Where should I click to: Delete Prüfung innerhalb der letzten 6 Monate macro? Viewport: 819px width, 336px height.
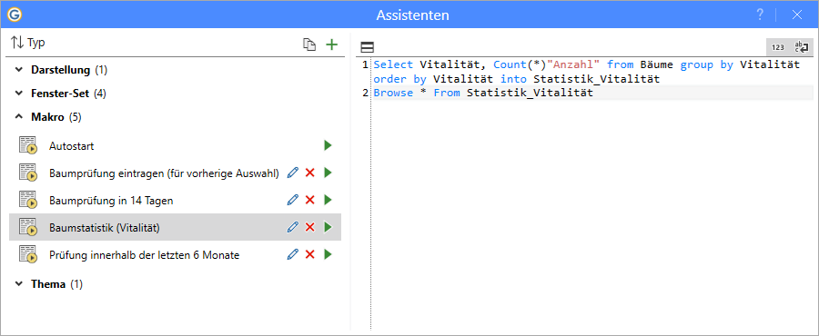309,254
